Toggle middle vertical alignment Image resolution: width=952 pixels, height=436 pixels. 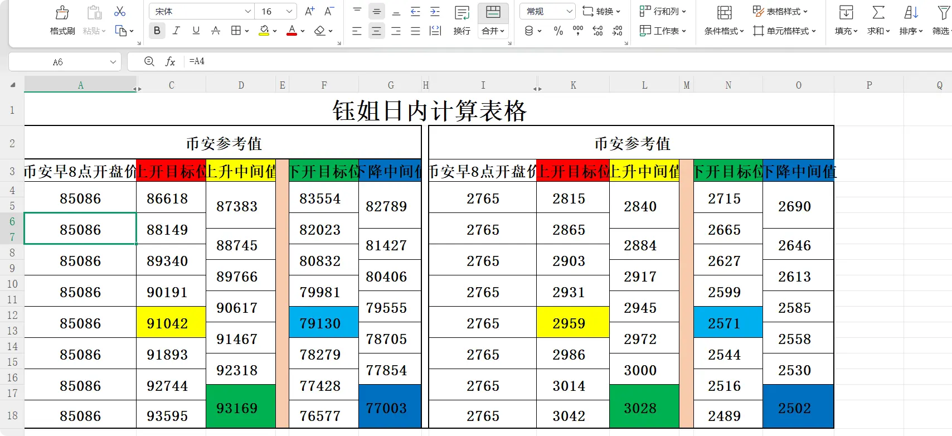coord(377,11)
